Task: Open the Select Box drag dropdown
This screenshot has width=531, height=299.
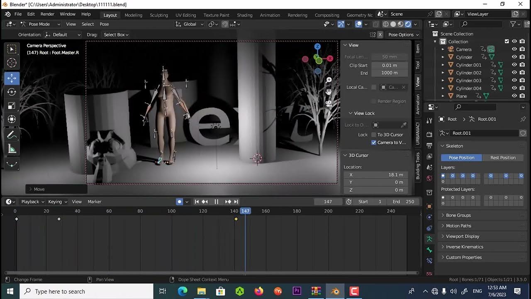Action: click(116, 35)
